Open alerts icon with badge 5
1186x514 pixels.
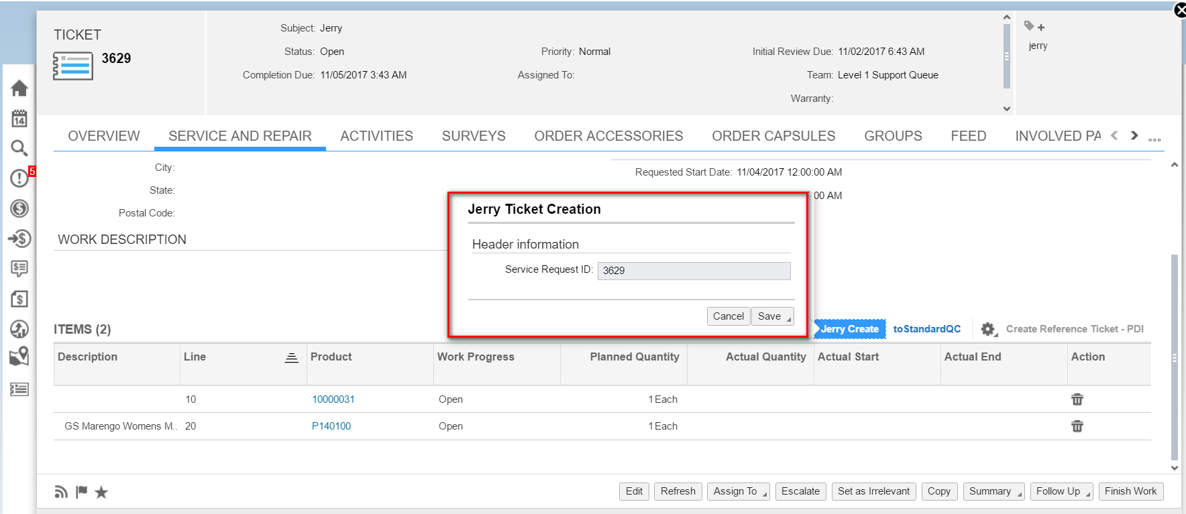[x=21, y=178]
